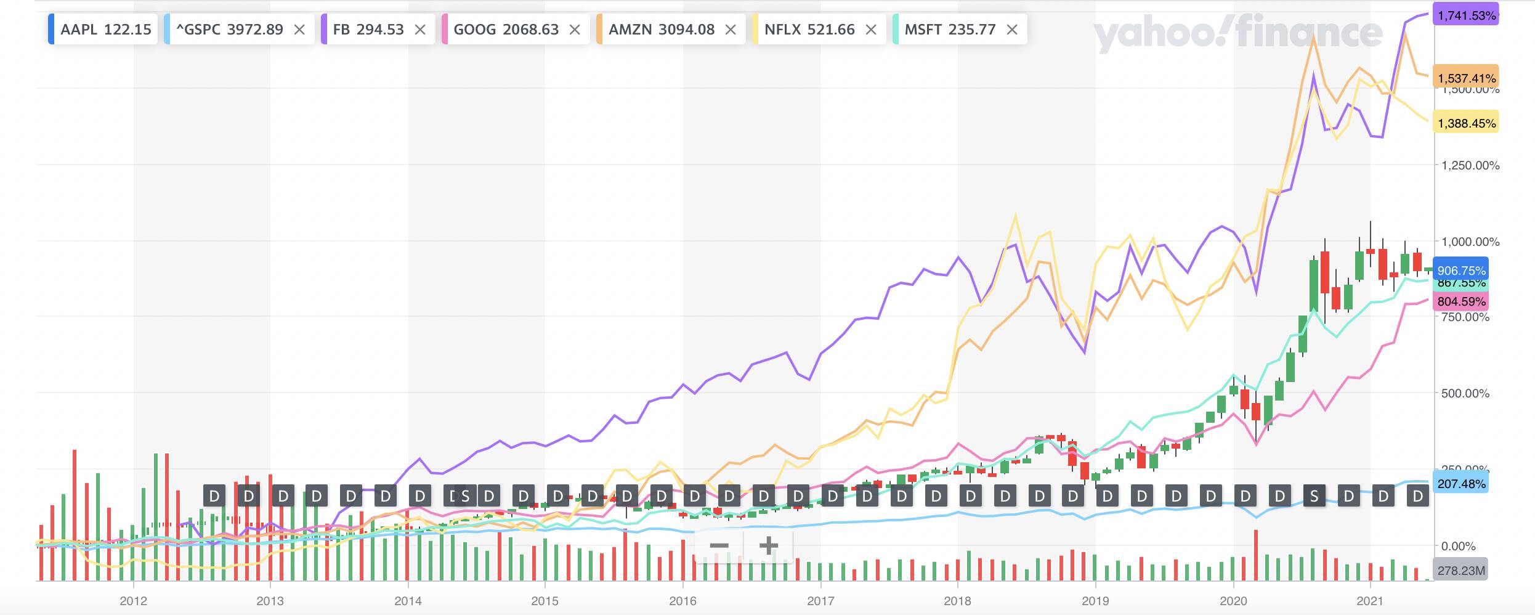
Task: Click the rightmost dividend D marker
Action: coord(1417,496)
